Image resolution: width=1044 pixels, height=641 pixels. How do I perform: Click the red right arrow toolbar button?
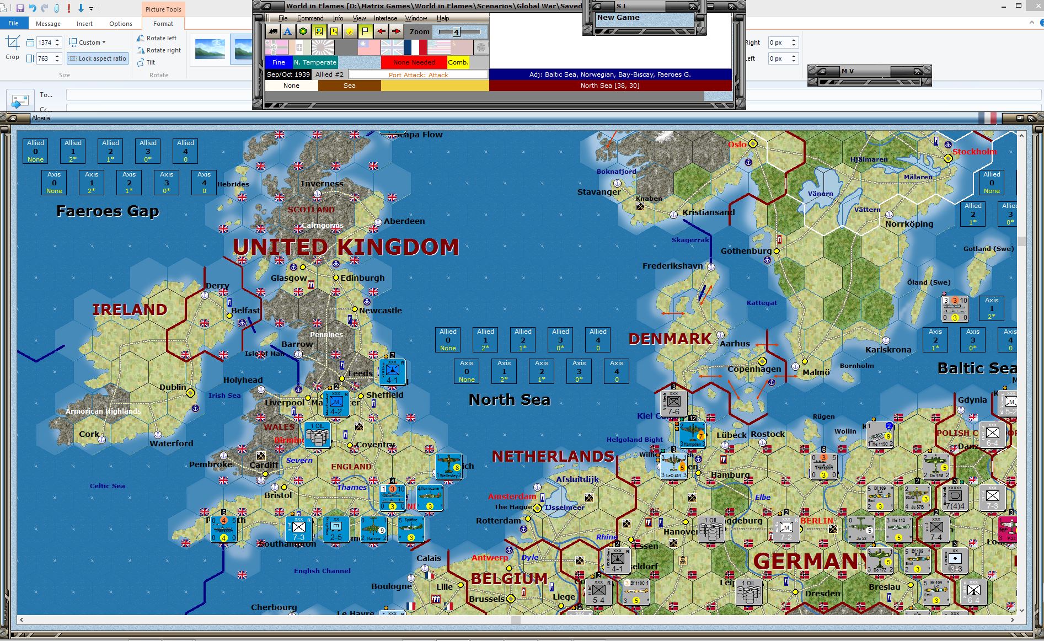[396, 31]
